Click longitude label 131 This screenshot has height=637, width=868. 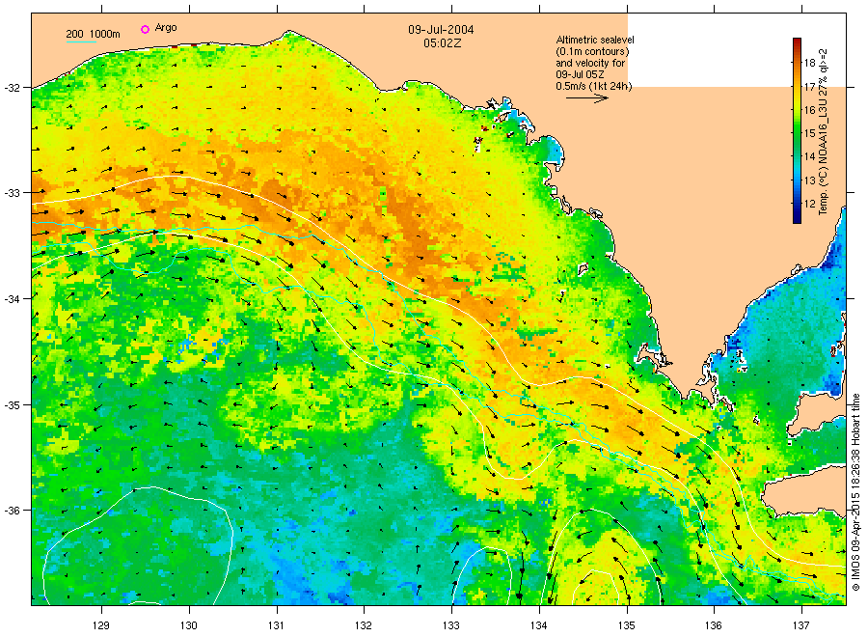[x=276, y=625]
